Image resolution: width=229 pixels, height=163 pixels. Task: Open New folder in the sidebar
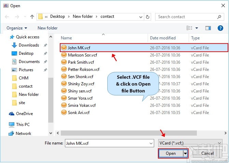pos(26,95)
